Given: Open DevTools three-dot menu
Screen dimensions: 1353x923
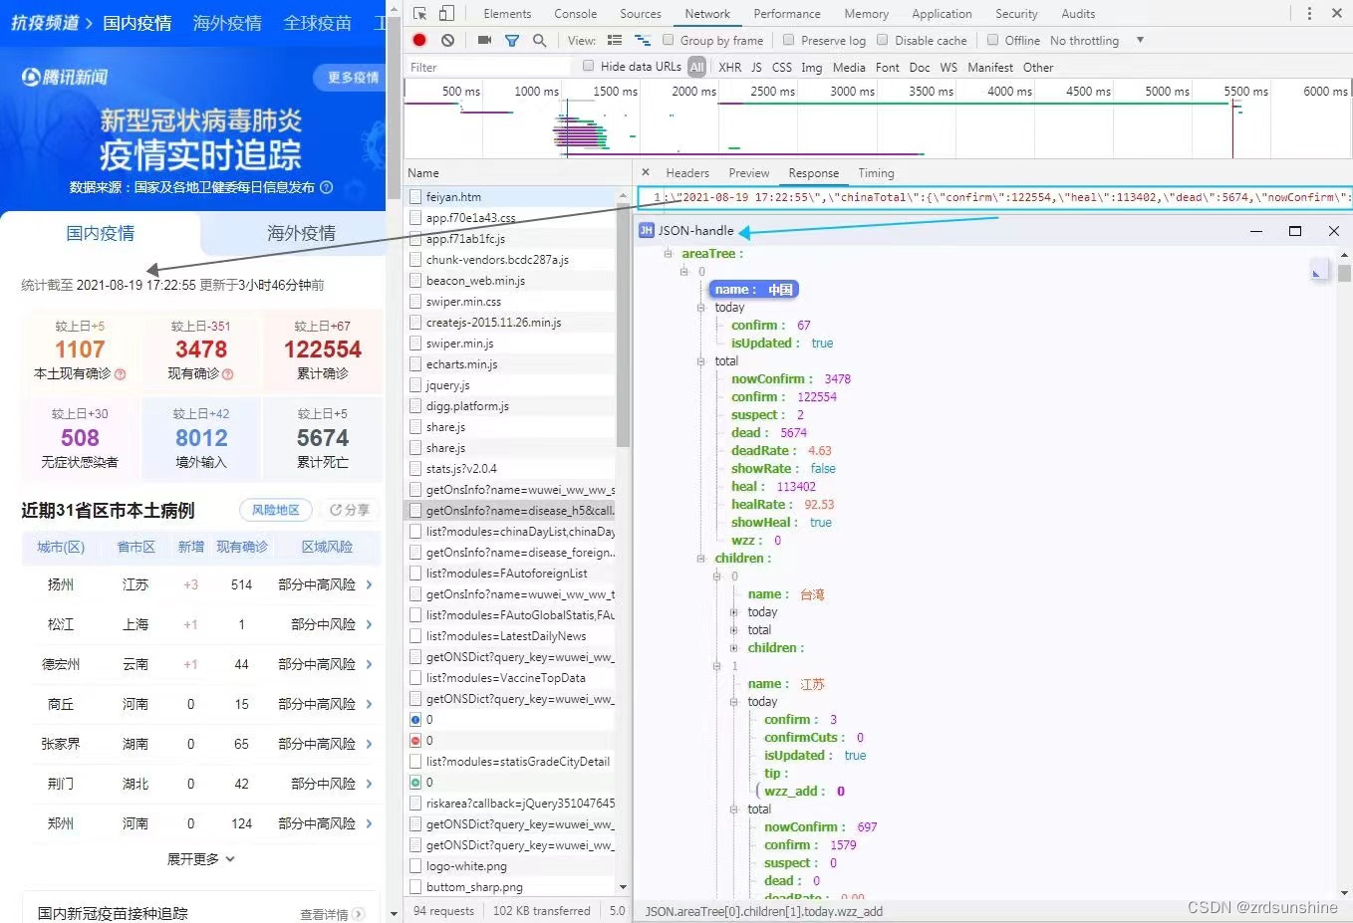Looking at the screenshot, I should click(1308, 14).
